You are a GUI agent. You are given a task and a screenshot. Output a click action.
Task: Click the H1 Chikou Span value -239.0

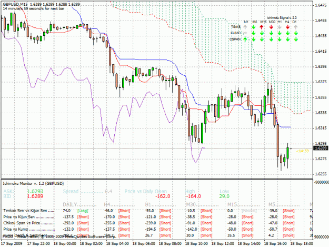coord(151,223)
